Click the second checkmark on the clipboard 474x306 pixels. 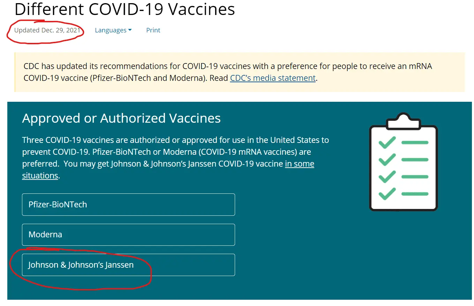[387, 160]
